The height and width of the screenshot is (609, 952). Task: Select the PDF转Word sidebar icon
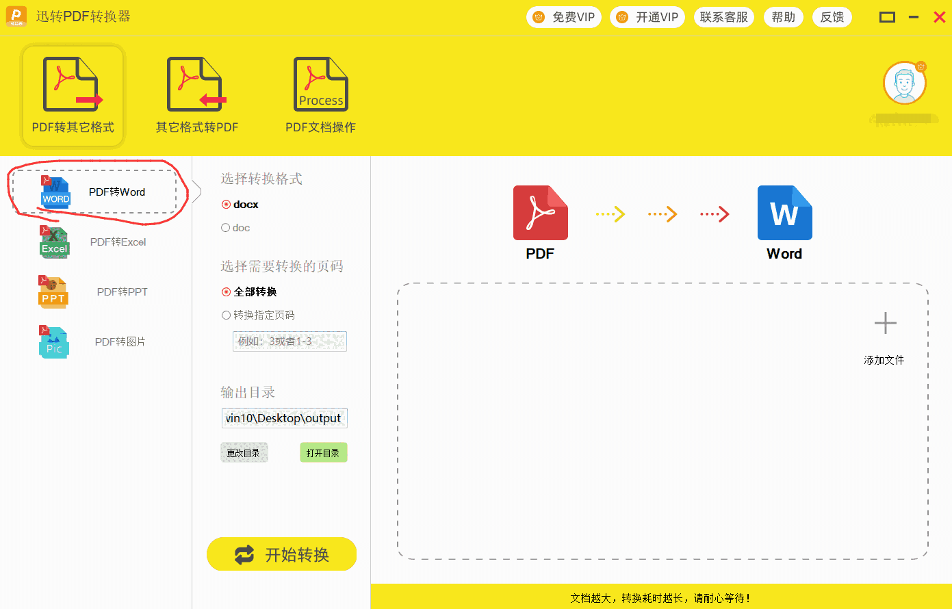(x=55, y=192)
